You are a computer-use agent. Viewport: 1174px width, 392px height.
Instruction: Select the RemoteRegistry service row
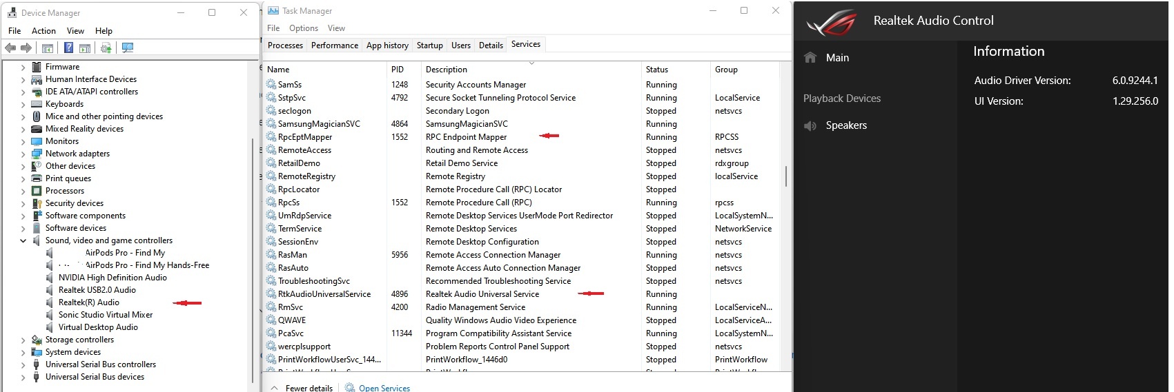[522, 176]
